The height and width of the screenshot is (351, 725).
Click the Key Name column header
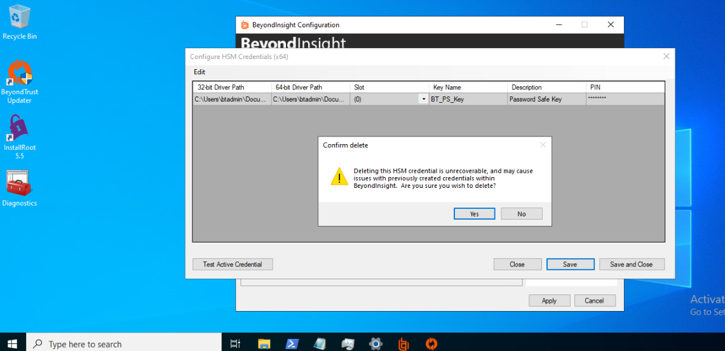pyautogui.click(x=468, y=88)
